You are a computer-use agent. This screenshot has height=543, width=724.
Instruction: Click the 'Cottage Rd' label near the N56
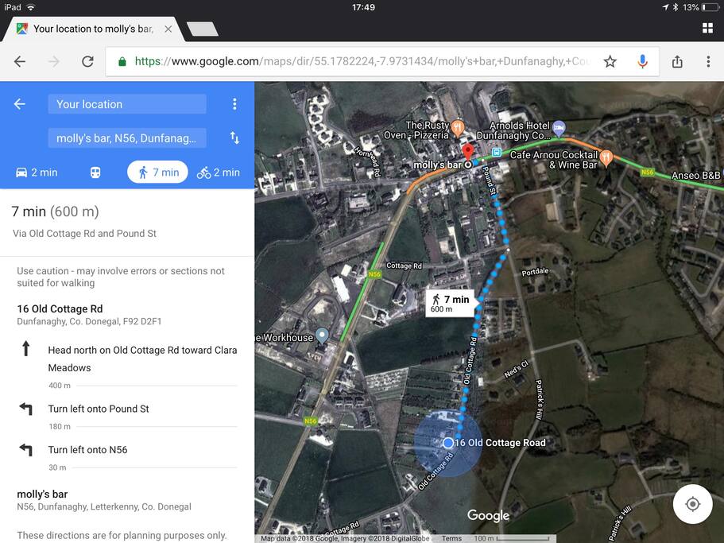[404, 266]
